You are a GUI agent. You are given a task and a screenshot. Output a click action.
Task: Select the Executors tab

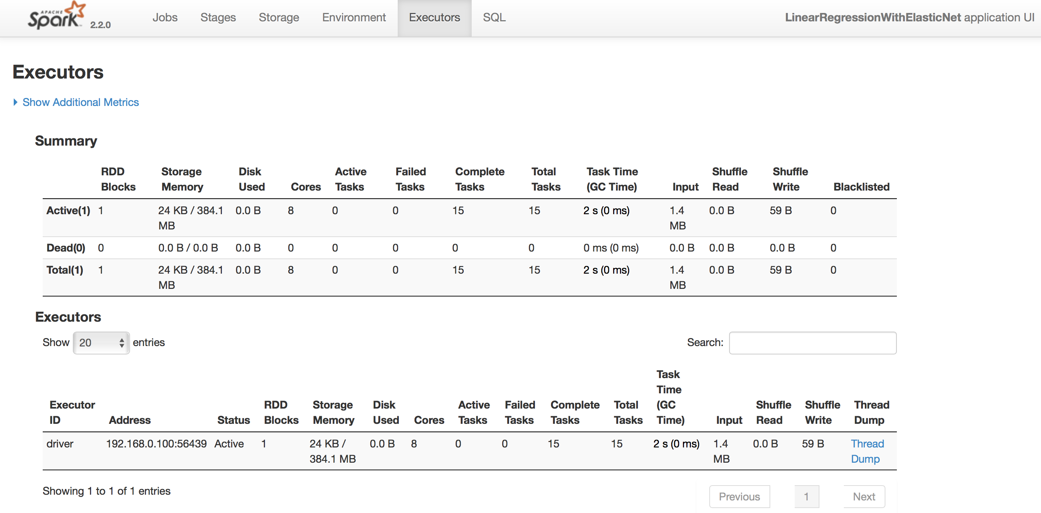tap(434, 18)
